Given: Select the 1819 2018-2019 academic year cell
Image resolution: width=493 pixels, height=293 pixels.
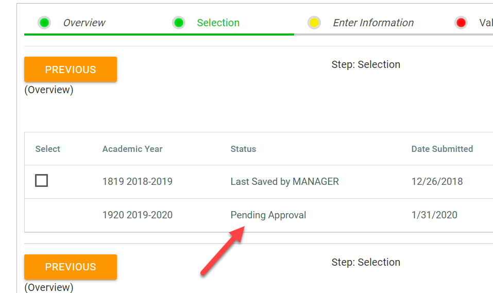Looking at the screenshot, I should (x=138, y=181).
